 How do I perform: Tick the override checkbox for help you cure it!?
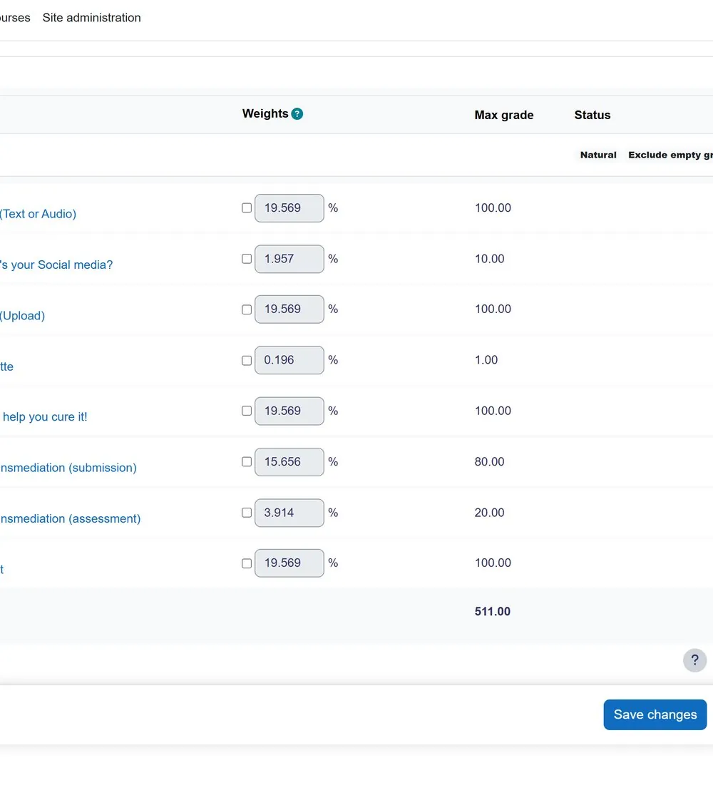point(247,411)
